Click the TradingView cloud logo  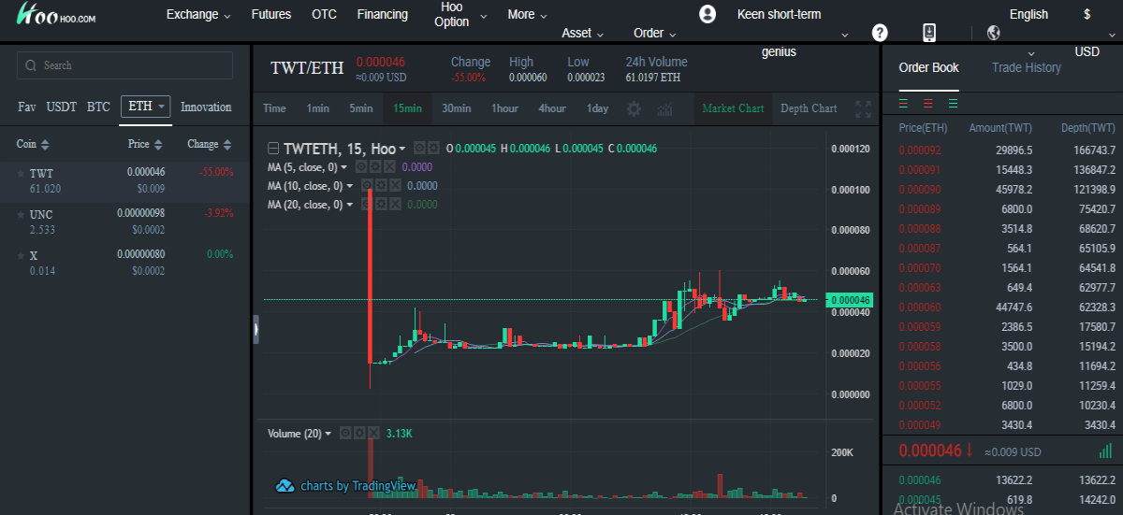tap(284, 485)
